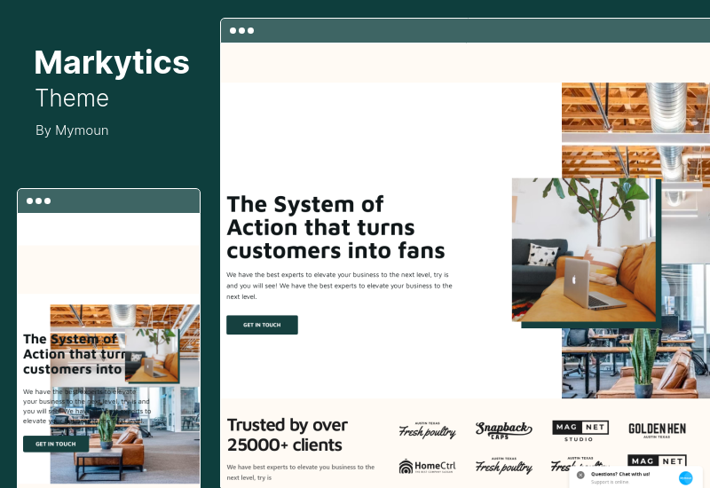Click GET IN TOUCH in the desktop preview
The height and width of the screenshot is (488, 710).
click(262, 325)
